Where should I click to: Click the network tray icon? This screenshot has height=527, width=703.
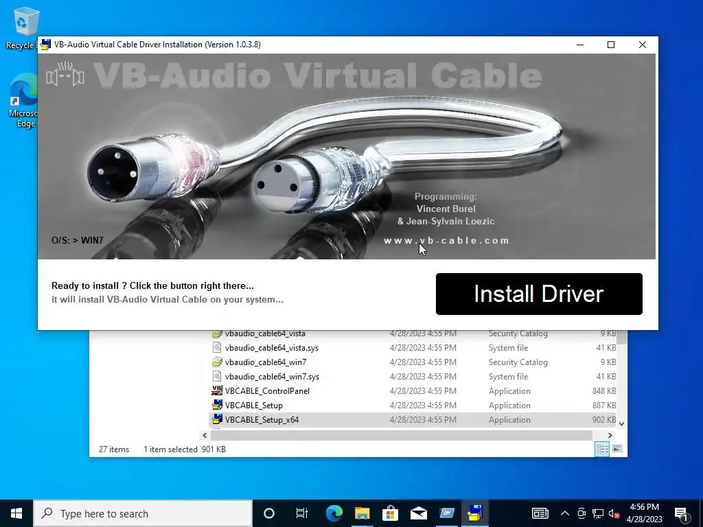point(598,513)
